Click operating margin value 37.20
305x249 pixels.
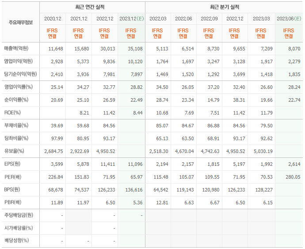(x=213, y=87)
